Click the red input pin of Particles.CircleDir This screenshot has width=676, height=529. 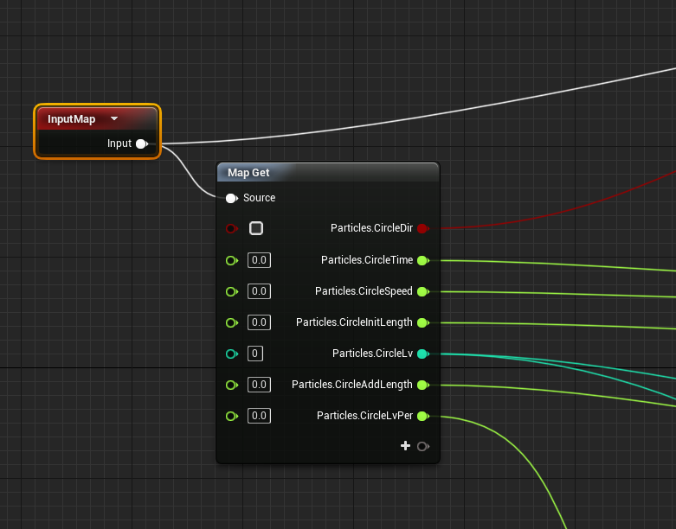pyautogui.click(x=231, y=228)
